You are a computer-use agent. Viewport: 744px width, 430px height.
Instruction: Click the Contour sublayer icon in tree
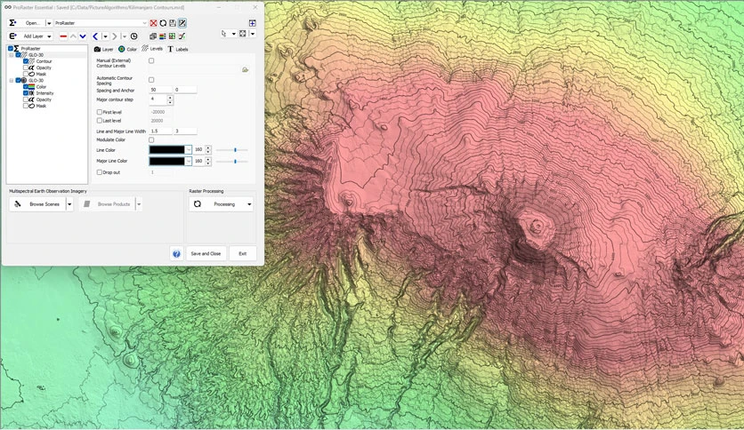[32, 61]
